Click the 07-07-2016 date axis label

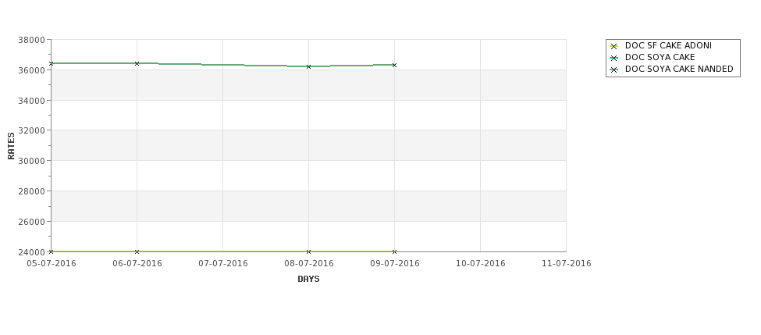pyautogui.click(x=222, y=264)
